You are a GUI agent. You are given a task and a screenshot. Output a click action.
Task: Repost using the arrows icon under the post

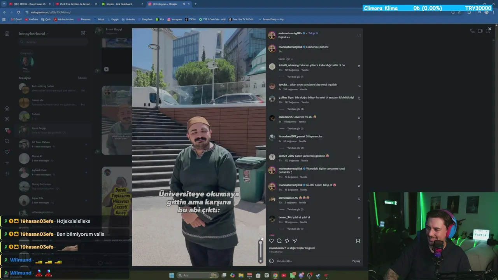tap(287, 241)
